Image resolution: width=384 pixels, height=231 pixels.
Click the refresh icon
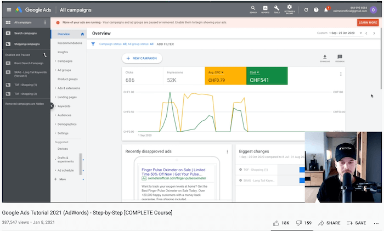pos(306,10)
